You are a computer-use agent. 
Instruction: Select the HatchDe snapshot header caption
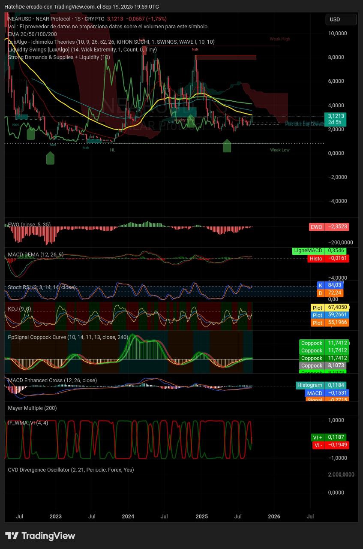81,7
